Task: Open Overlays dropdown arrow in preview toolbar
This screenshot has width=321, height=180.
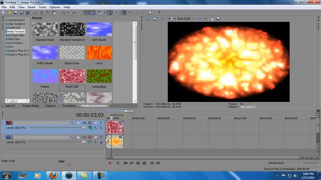Action: coord(205,18)
